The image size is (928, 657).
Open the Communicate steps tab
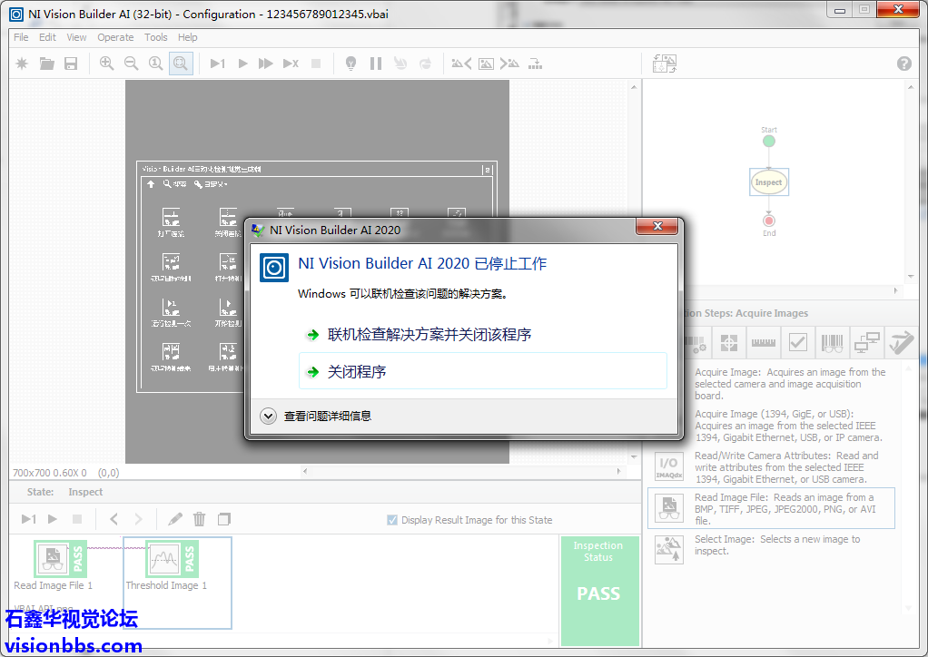pyautogui.click(x=866, y=342)
